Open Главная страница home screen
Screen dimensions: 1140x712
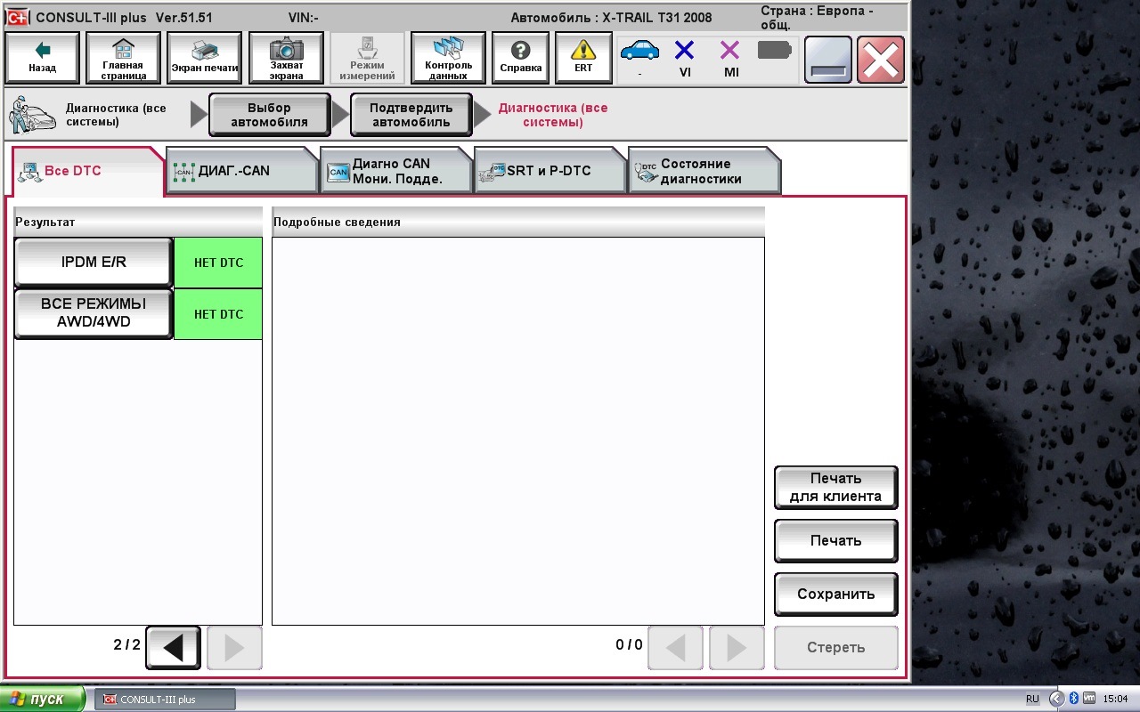(123, 59)
